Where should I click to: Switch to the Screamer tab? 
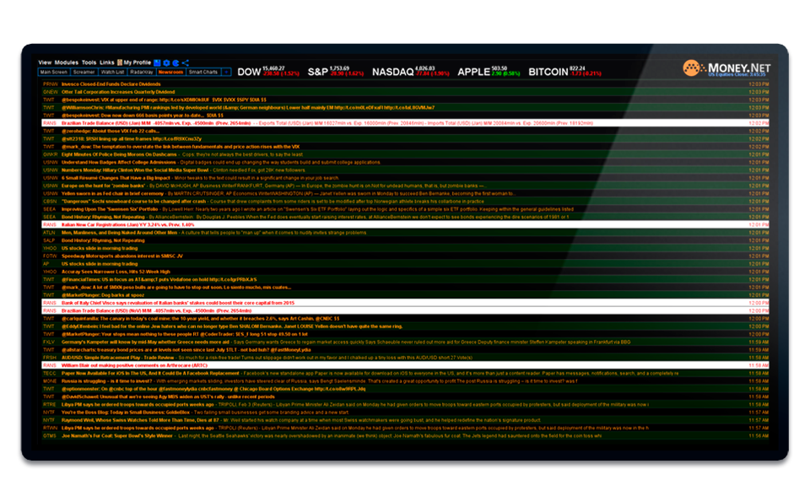click(x=84, y=73)
